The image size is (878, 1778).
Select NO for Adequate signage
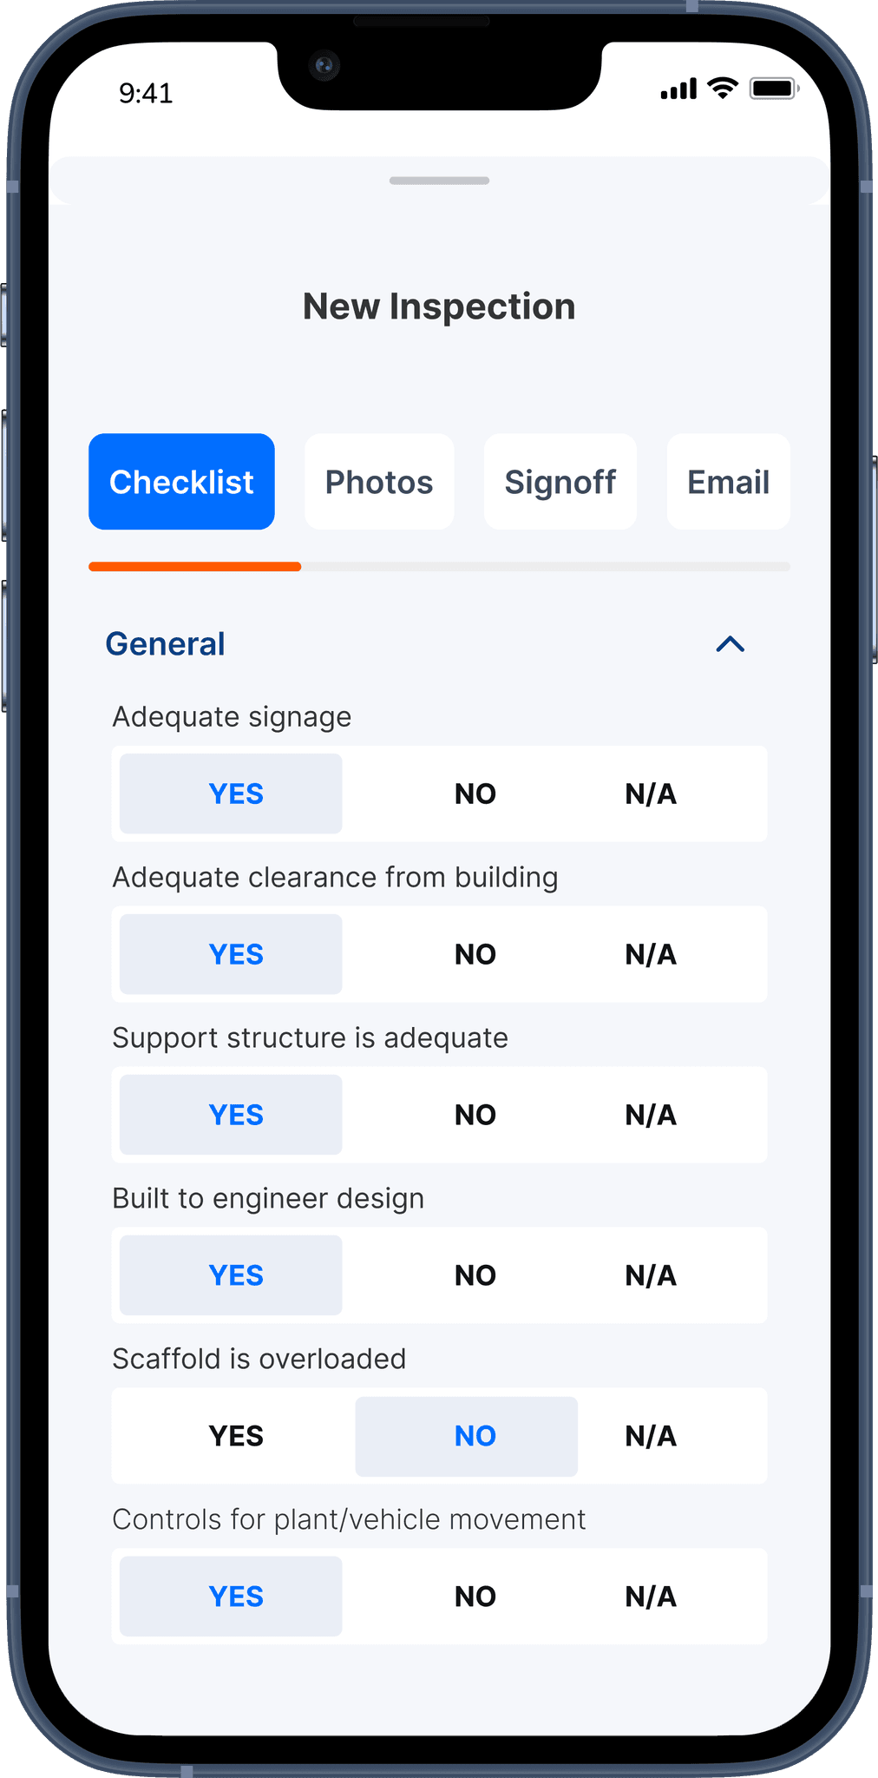[475, 794]
